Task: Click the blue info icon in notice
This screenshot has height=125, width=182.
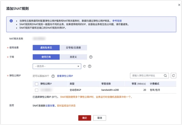Action: [x=11, y=21]
